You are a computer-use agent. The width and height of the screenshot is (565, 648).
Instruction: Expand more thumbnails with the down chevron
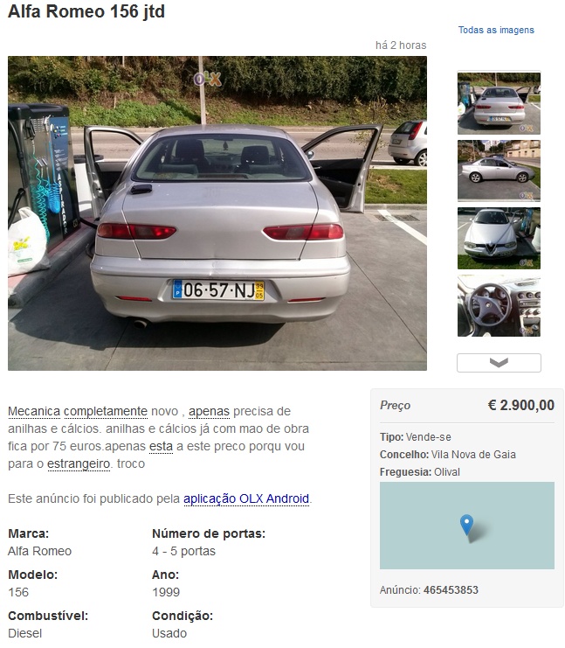coord(499,363)
